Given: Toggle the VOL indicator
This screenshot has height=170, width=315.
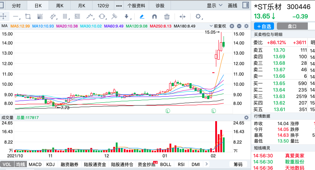Looking at the screenshot, I should point(7,165).
